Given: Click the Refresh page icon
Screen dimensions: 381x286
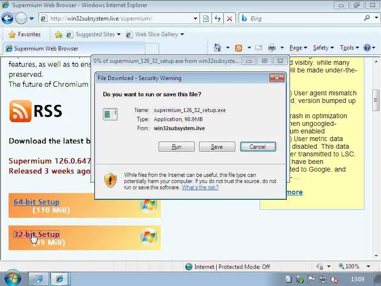Looking at the screenshot, I should (x=218, y=19).
